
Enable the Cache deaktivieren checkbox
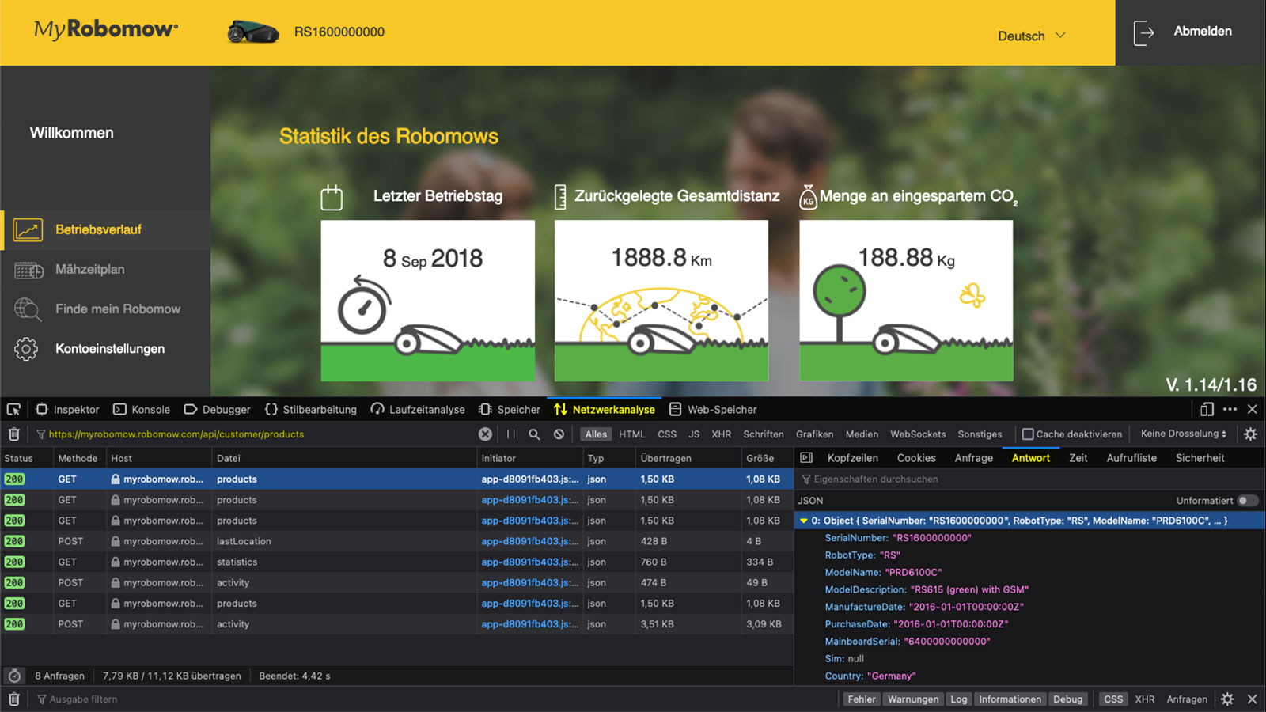(1028, 434)
